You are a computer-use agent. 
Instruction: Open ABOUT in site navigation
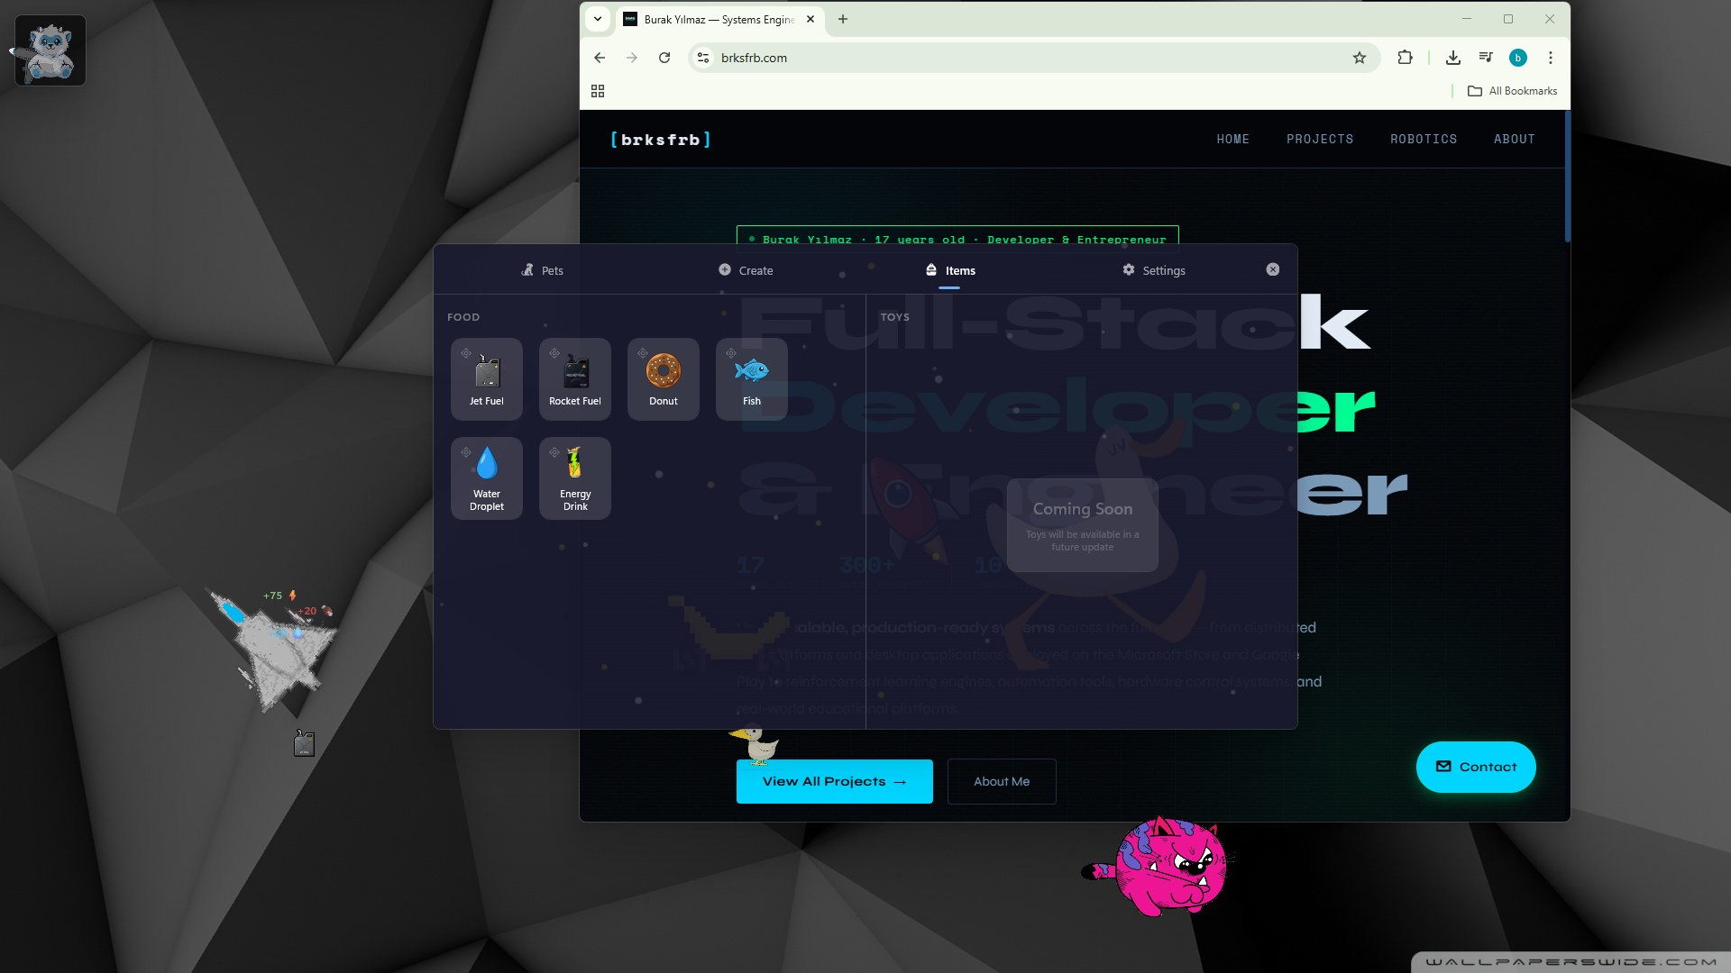(x=1515, y=139)
